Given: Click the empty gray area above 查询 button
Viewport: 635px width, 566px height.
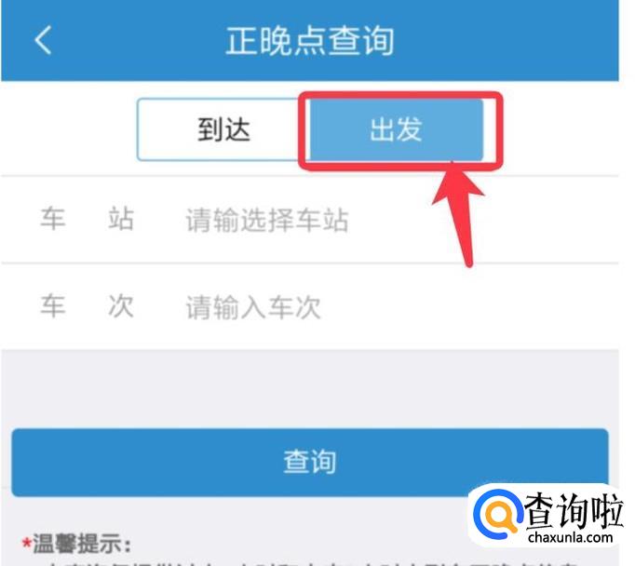Looking at the screenshot, I should (x=310, y=389).
